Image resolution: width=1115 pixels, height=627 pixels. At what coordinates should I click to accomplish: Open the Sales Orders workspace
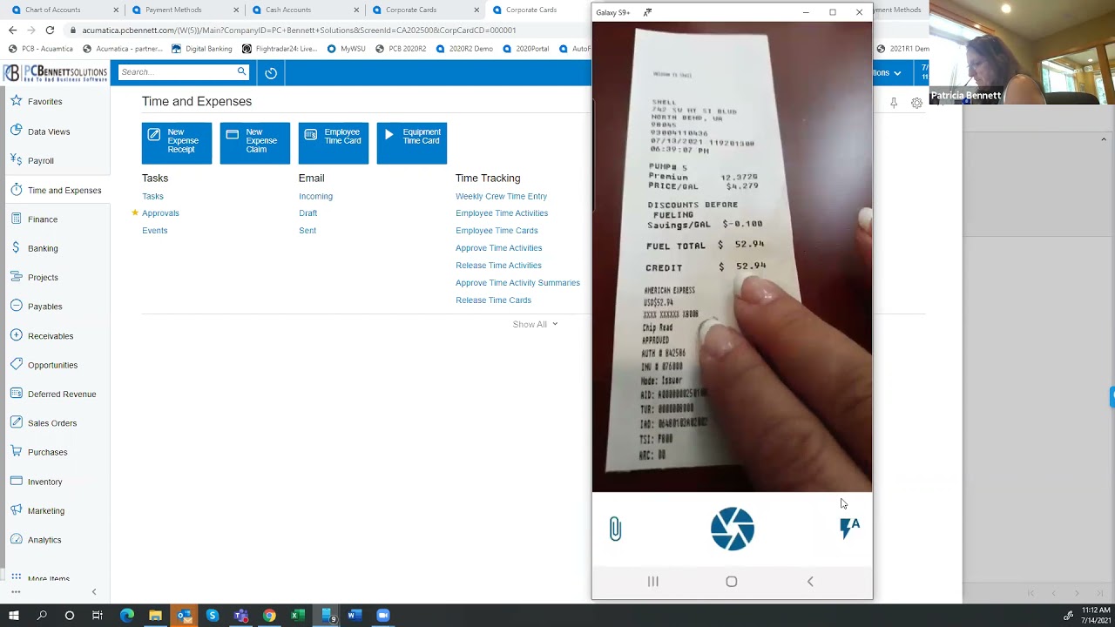point(52,423)
